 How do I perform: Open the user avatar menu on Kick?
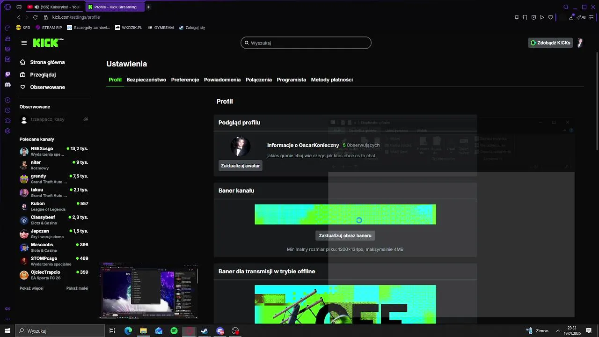580,43
